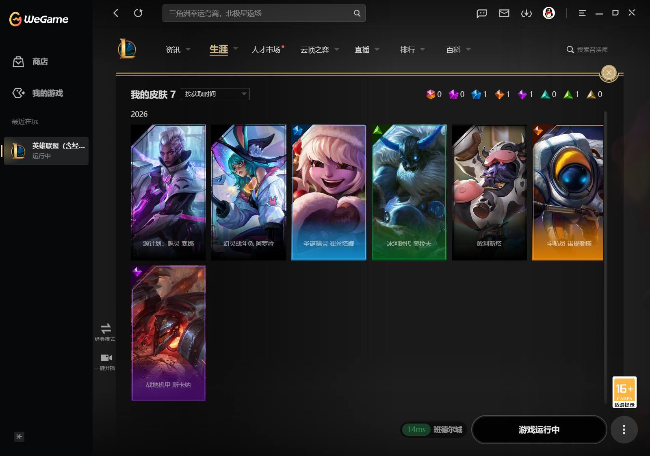Open the 冰河时代 奥拉夫 skin card

409,192
